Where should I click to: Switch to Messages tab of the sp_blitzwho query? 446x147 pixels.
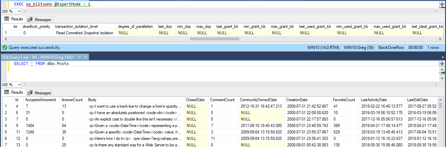(x=39, y=19)
